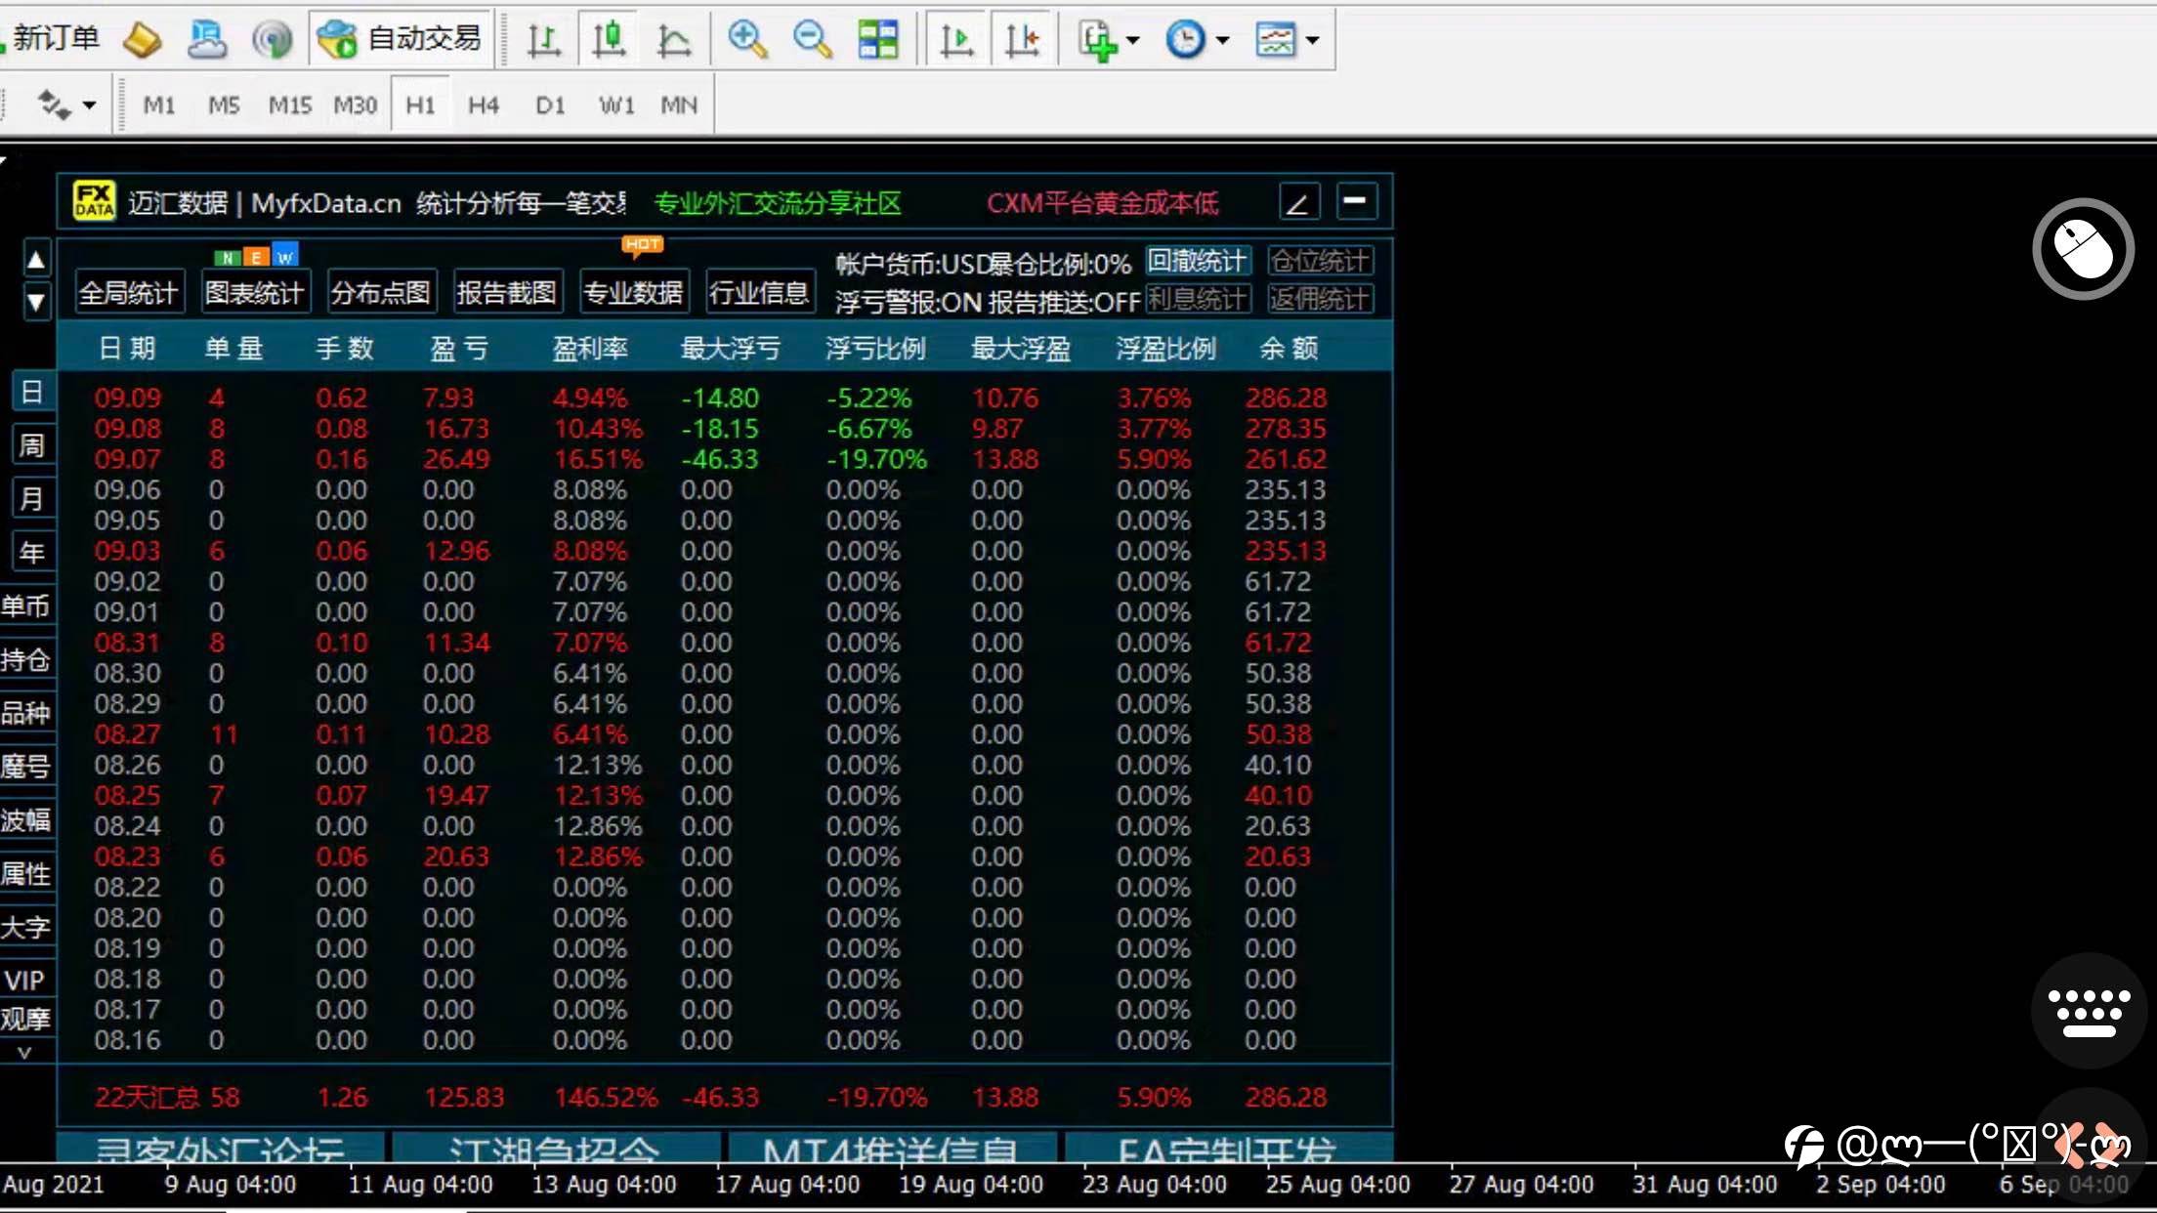Click the 回撤统计 button

pyautogui.click(x=1196, y=261)
